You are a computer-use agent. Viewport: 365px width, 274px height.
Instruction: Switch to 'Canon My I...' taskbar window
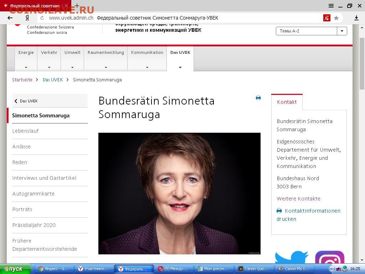(294, 269)
